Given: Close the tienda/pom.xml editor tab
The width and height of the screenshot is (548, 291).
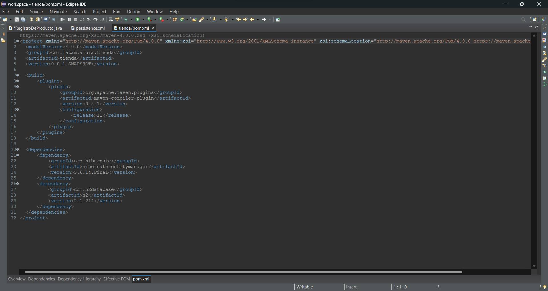Looking at the screenshot, I should [153, 28].
